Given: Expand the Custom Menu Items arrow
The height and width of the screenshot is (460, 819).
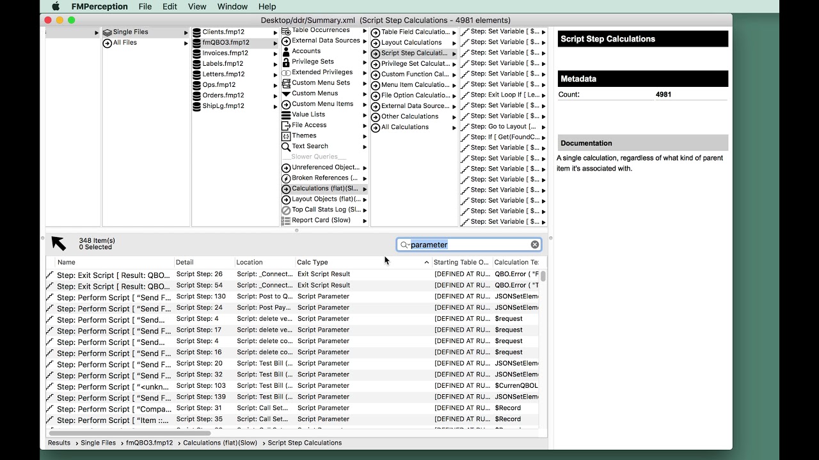Looking at the screenshot, I should (x=365, y=104).
